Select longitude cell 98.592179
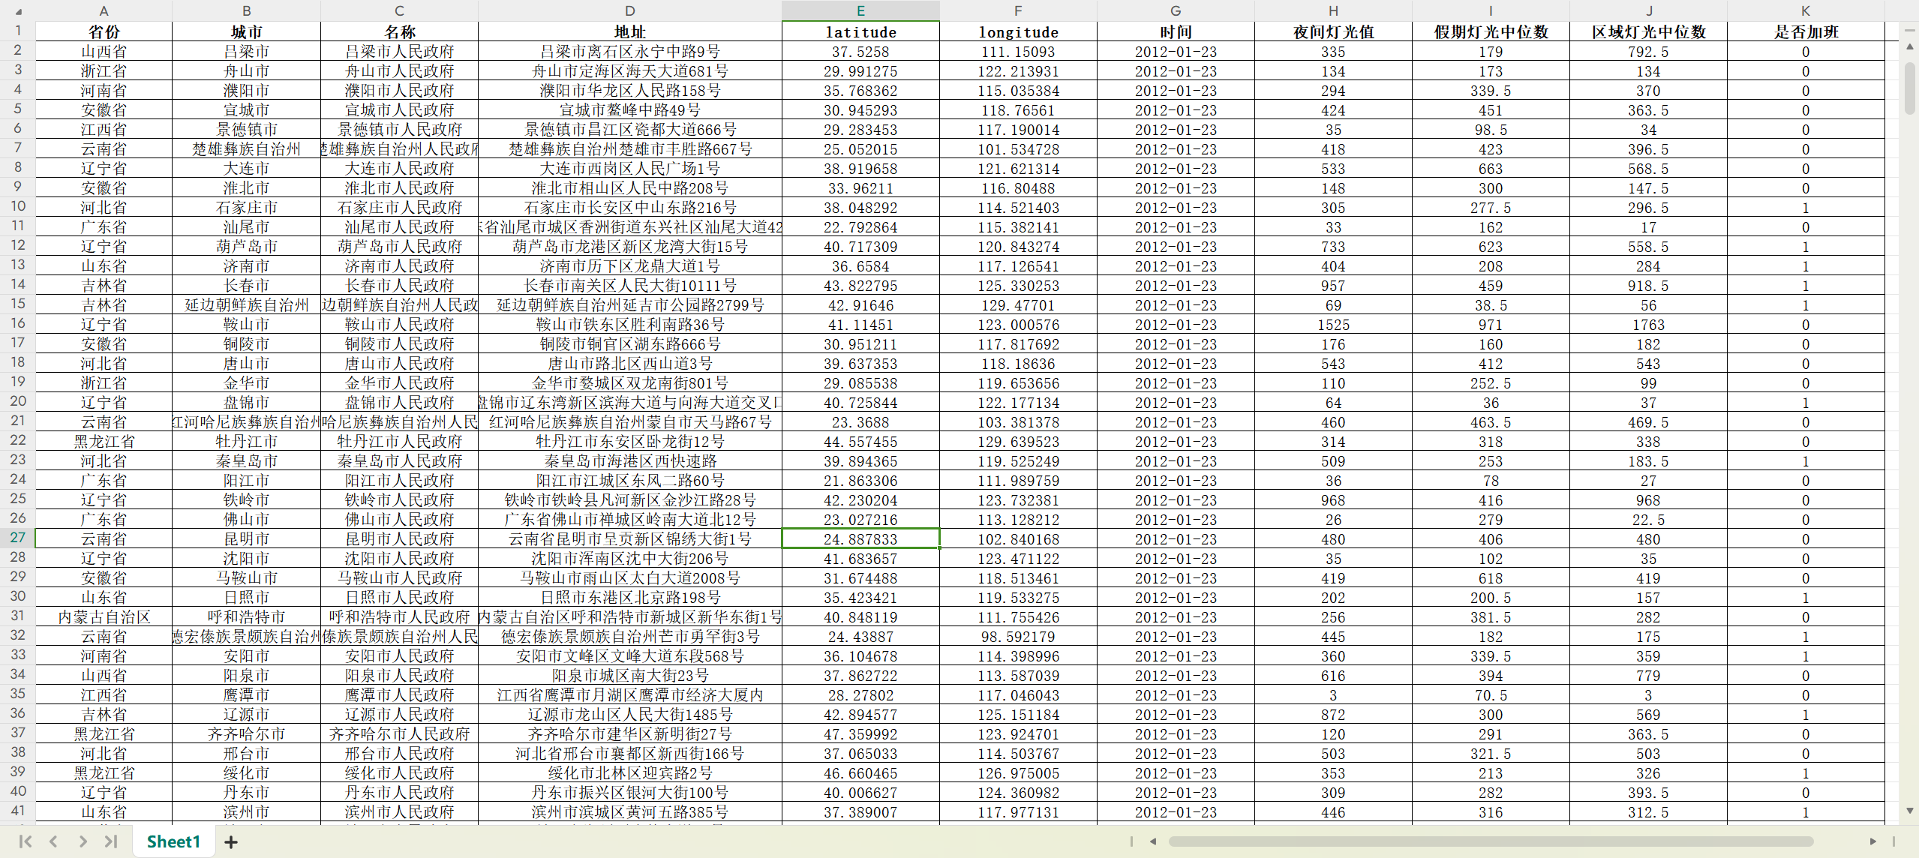This screenshot has width=1919, height=858. pyautogui.click(x=1018, y=637)
